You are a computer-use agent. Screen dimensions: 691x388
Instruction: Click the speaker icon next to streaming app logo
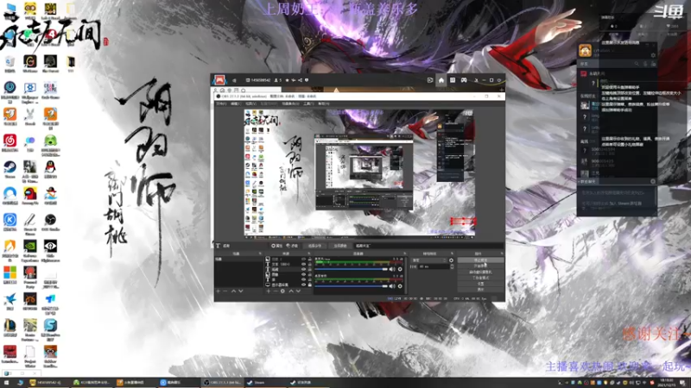234,80
